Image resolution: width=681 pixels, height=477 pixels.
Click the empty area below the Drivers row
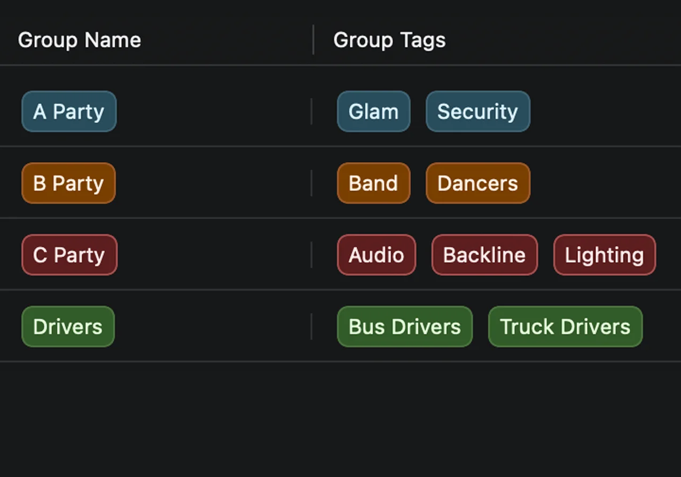(x=340, y=416)
